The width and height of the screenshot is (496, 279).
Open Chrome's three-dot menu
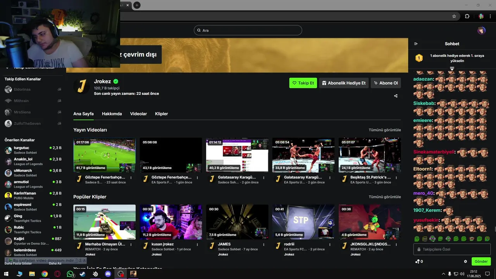pyautogui.click(x=490, y=16)
